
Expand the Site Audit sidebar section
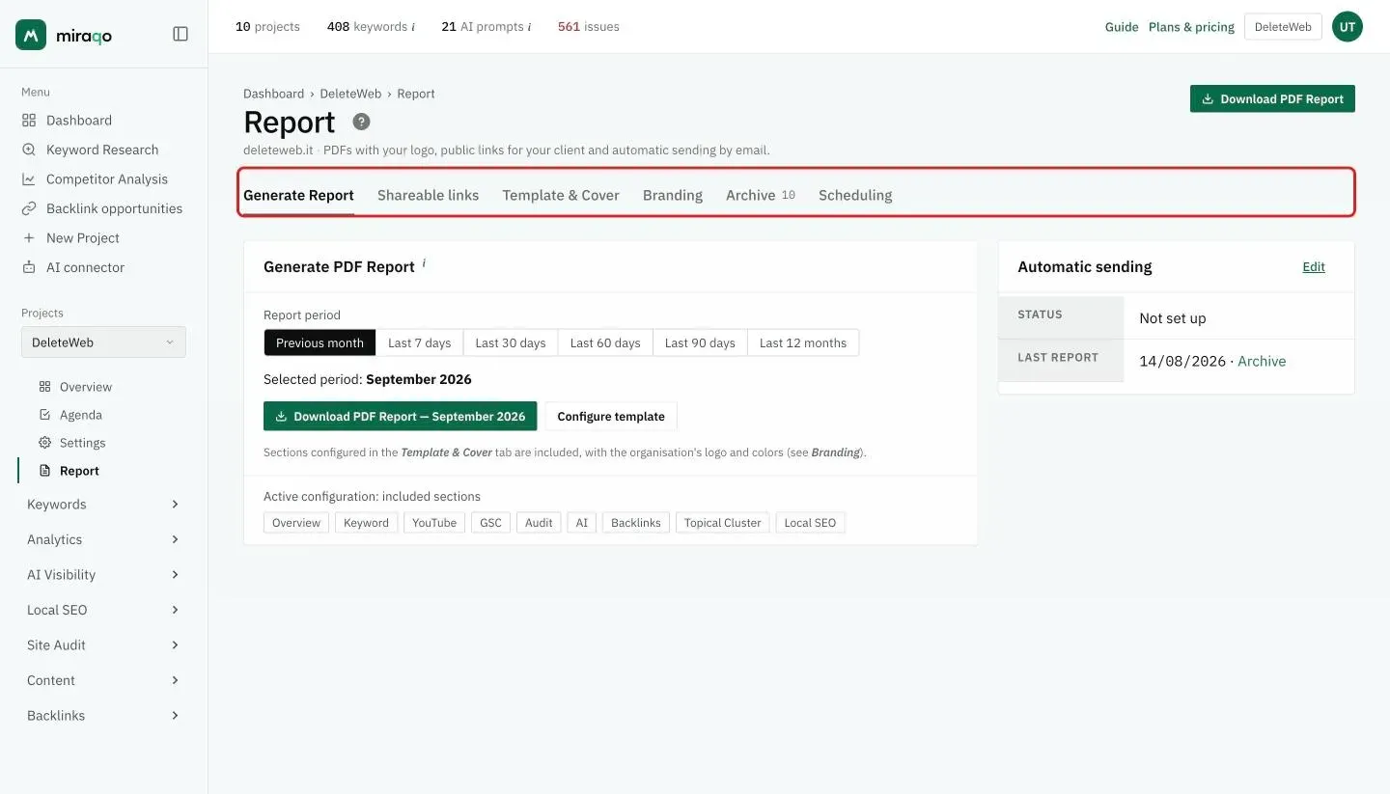103,645
